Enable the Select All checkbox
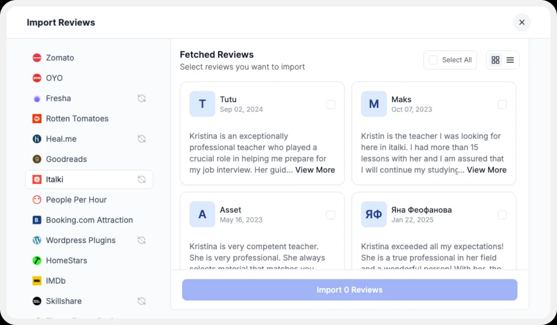Viewport: 557px width, 325px height. click(x=433, y=60)
